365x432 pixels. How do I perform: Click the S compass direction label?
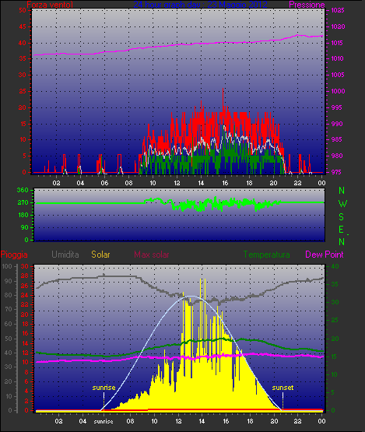[342, 217]
